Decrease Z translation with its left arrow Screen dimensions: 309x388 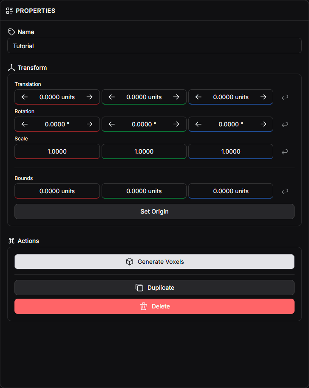click(x=198, y=97)
